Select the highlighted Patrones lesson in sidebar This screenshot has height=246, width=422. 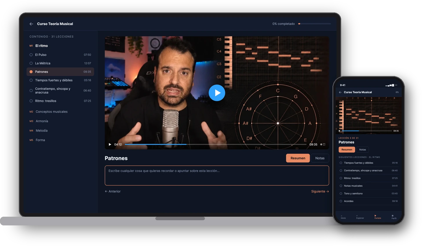click(x=60, y=72)
